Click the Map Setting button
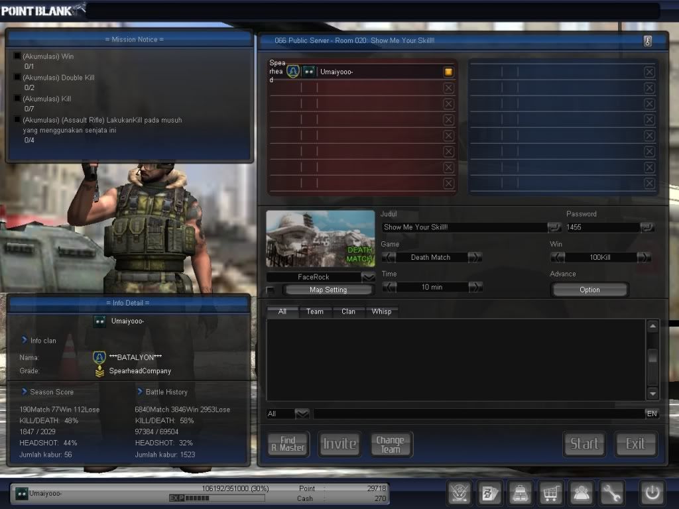 (328, 290)
